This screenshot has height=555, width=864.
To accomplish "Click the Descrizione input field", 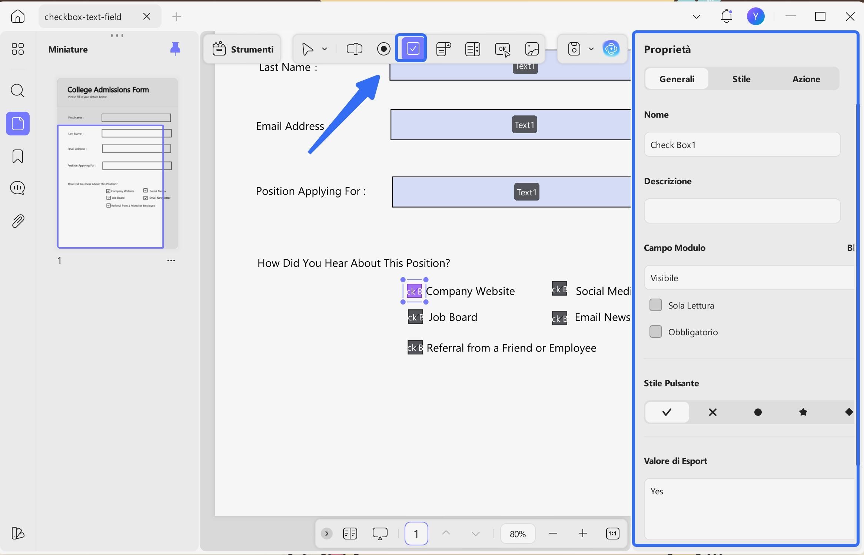I will click(x=742, y=211).
